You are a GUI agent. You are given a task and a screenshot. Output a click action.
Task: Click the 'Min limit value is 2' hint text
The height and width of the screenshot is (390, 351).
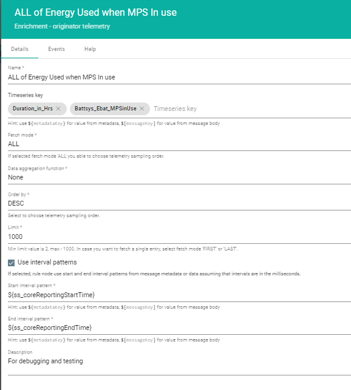pyautogui.click(x=123, y=249)
